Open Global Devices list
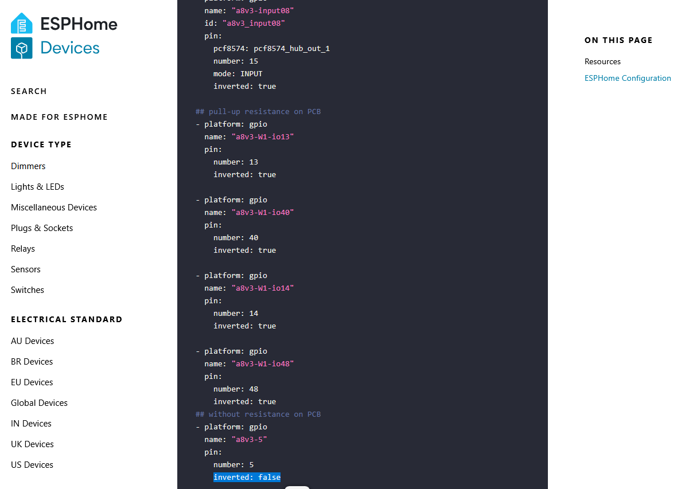Screen dimensions: 681x489 click(x=39, y=403)
